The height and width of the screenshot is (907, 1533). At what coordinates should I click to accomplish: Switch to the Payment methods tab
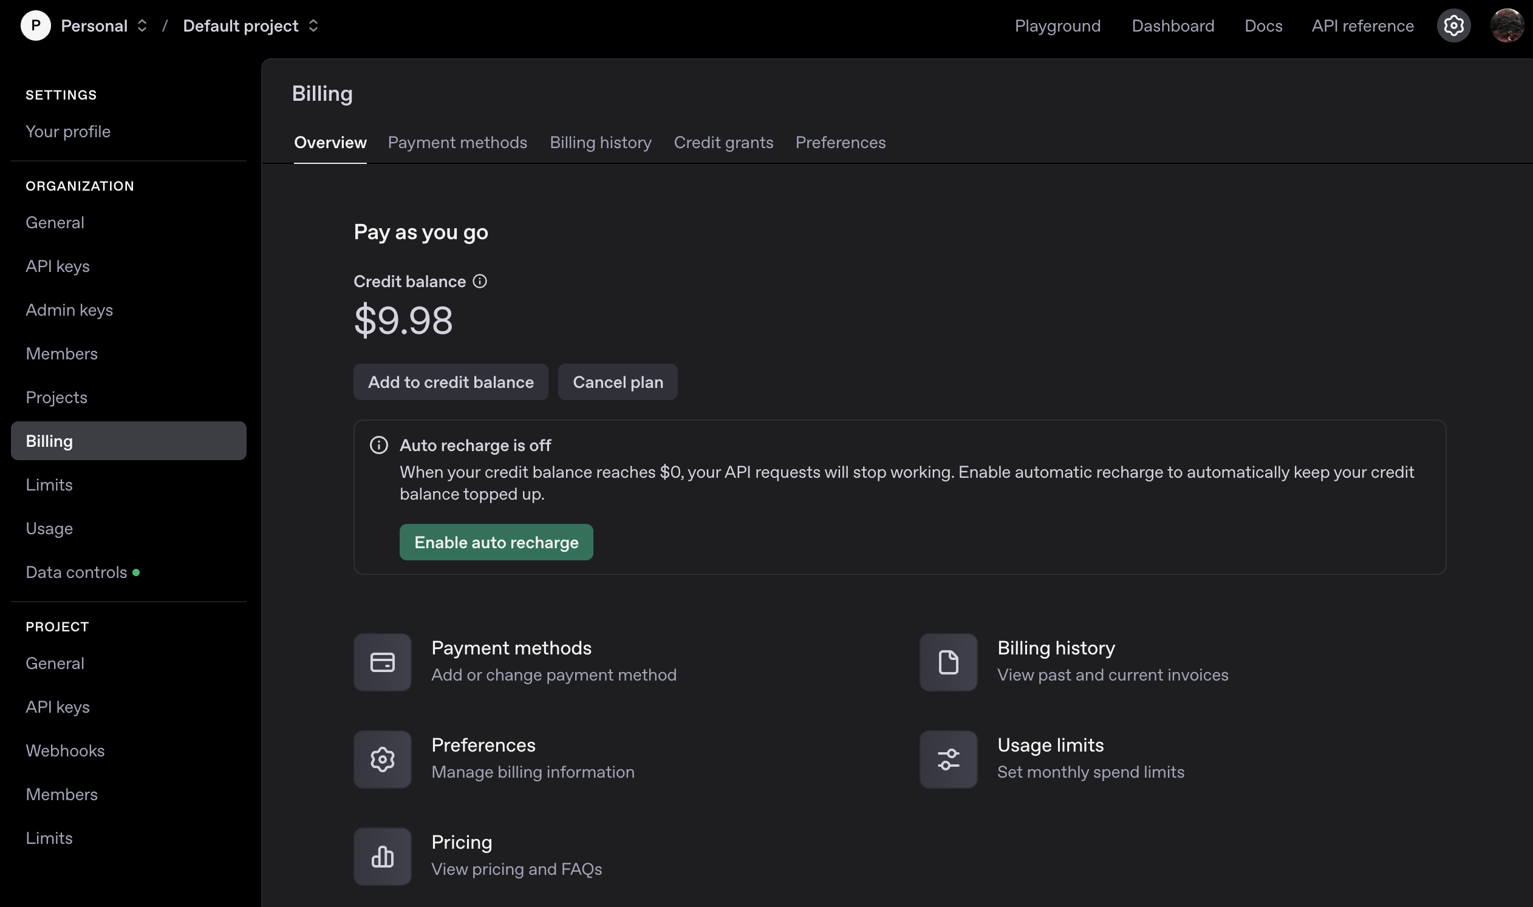(457, 143)
